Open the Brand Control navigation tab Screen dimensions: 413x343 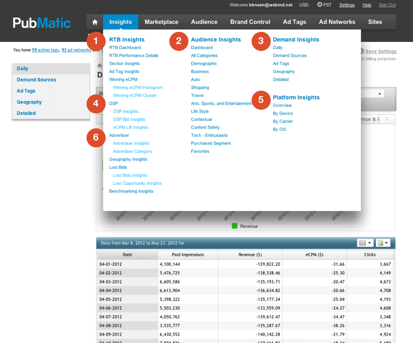pos(250,22)
